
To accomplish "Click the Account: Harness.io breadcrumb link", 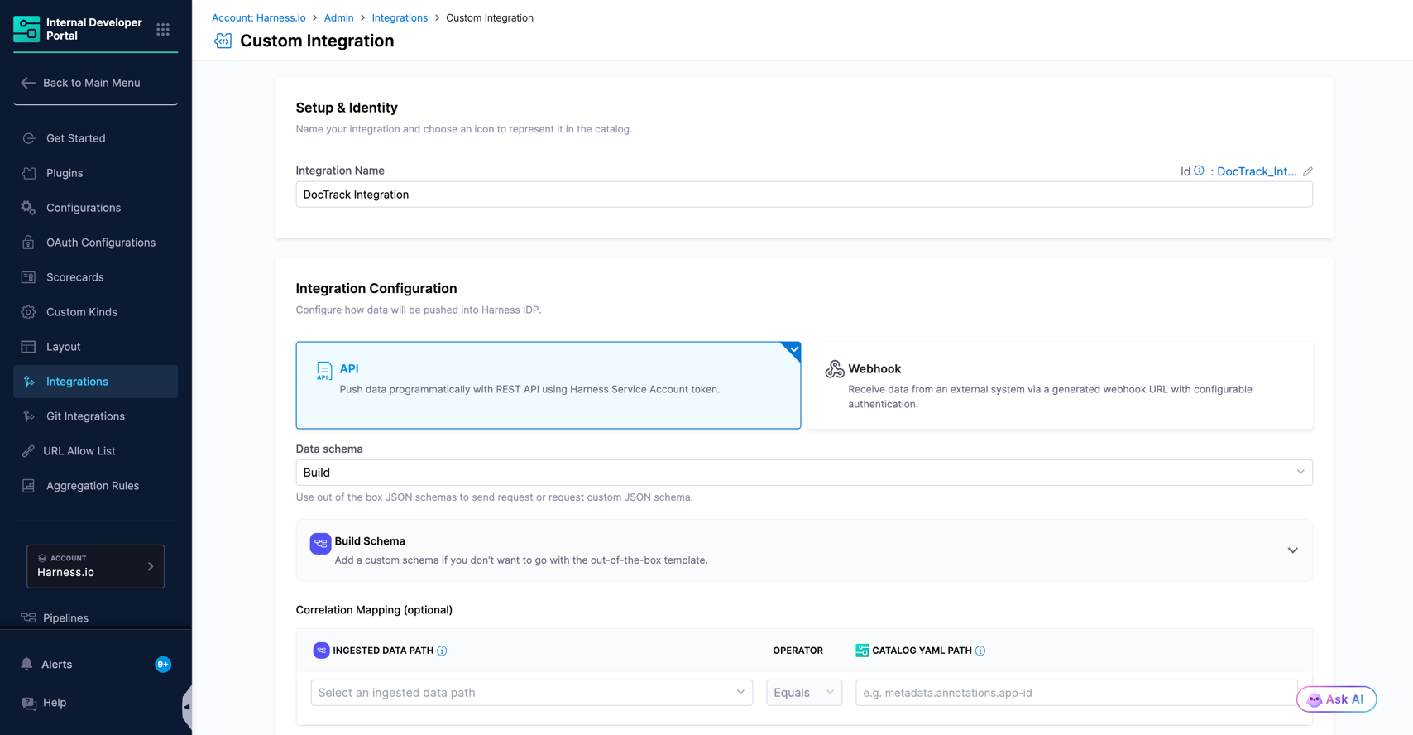I will (x=259, y=17).
